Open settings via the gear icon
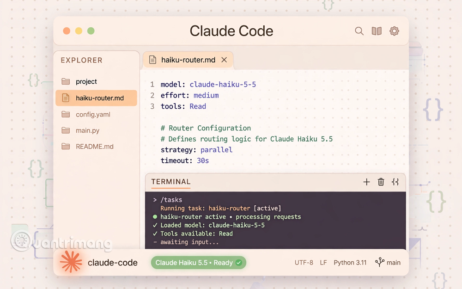462x289 pixels. [394, 31]
